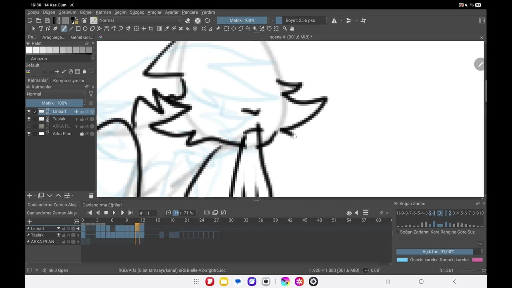Enable horizontal mirror tool
The height and width of the screenshot is (288, 512).
[x=334, y=20]
